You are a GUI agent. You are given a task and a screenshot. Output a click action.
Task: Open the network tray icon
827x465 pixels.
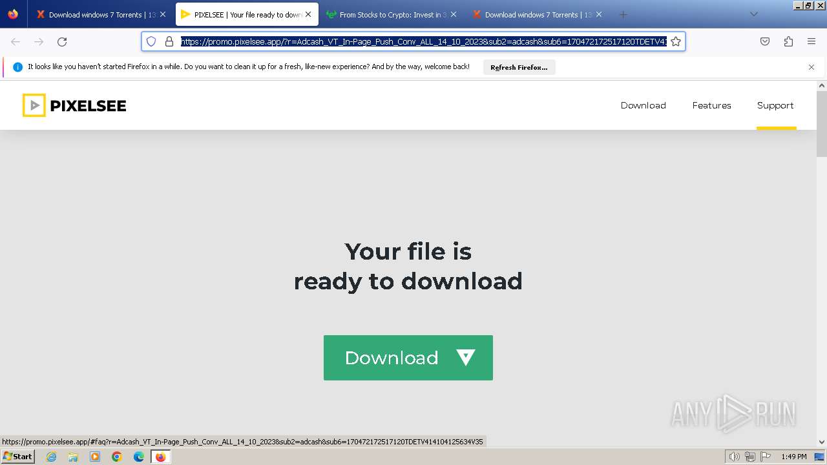click(x=750, y=457)
